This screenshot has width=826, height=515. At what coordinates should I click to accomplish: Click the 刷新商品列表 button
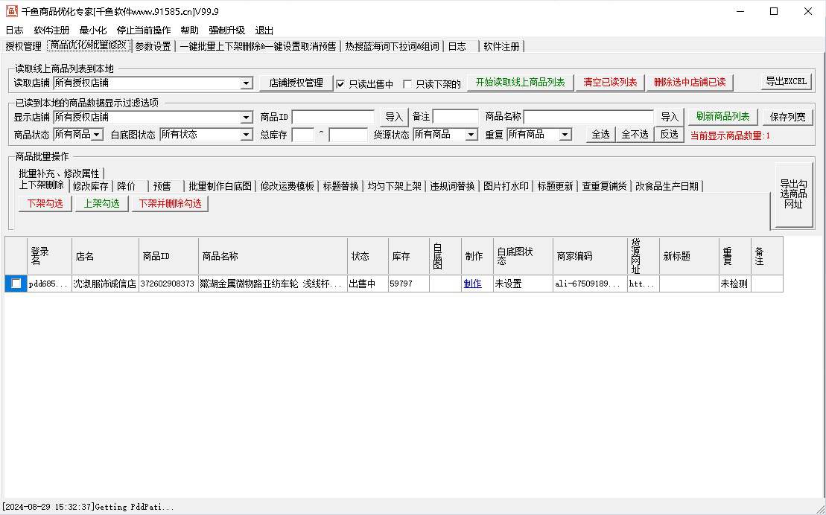point(722,117)
